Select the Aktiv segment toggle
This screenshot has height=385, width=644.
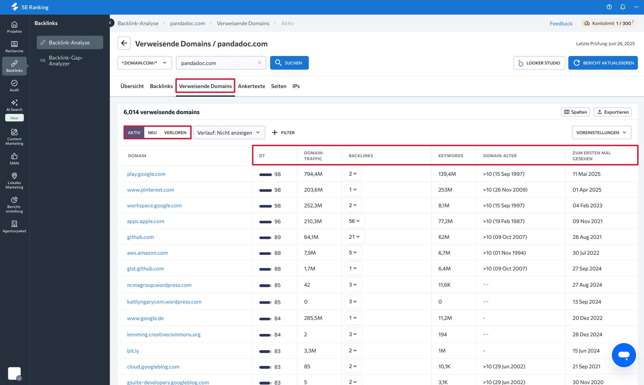[x=134, y=133]
